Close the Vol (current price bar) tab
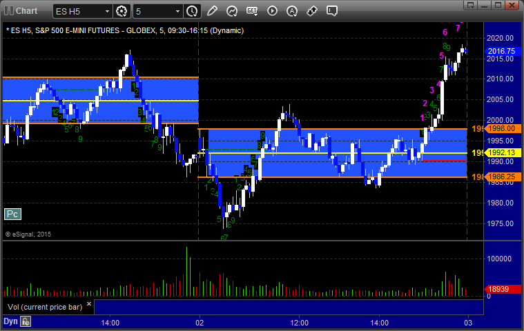Screen dimensions: 524x331 point(89,304)
